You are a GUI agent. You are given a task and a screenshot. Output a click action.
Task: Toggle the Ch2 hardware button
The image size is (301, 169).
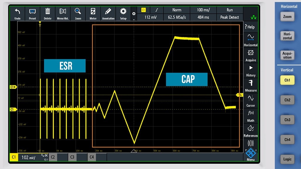point(287,100)
